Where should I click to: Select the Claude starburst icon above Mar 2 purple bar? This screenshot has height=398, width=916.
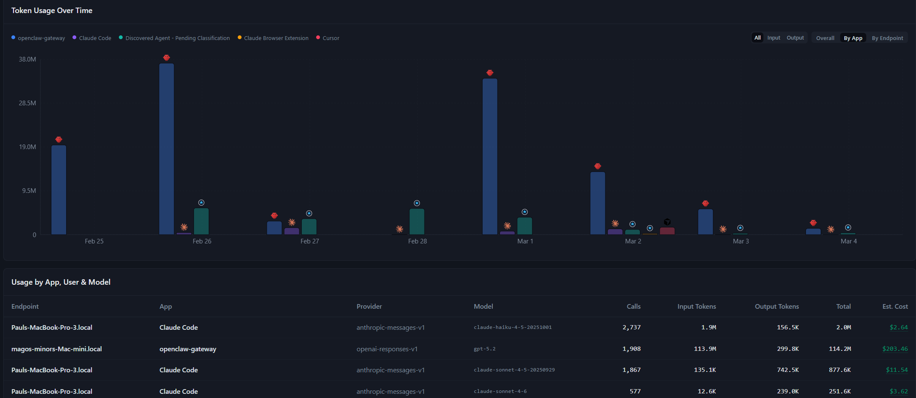point(615,223)
